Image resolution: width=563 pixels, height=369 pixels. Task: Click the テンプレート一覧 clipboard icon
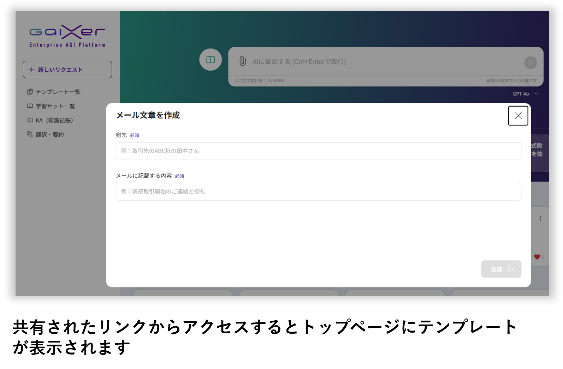click(30, 92)
